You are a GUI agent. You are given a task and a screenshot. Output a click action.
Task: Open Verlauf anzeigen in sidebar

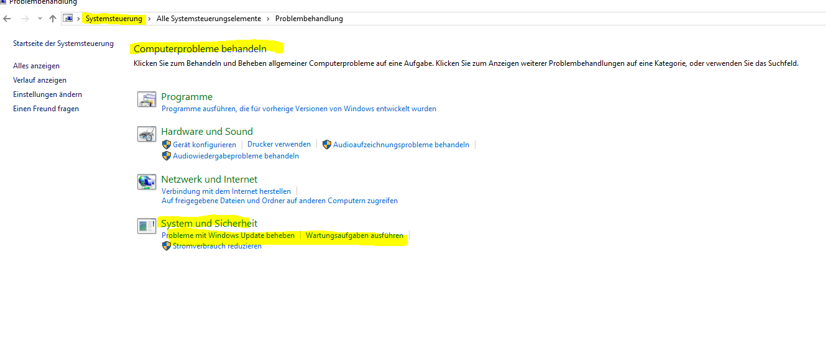[40, 80]
